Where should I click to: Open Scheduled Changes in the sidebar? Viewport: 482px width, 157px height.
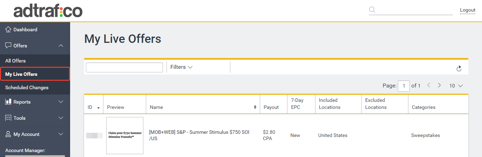click(x=27, y=87)
